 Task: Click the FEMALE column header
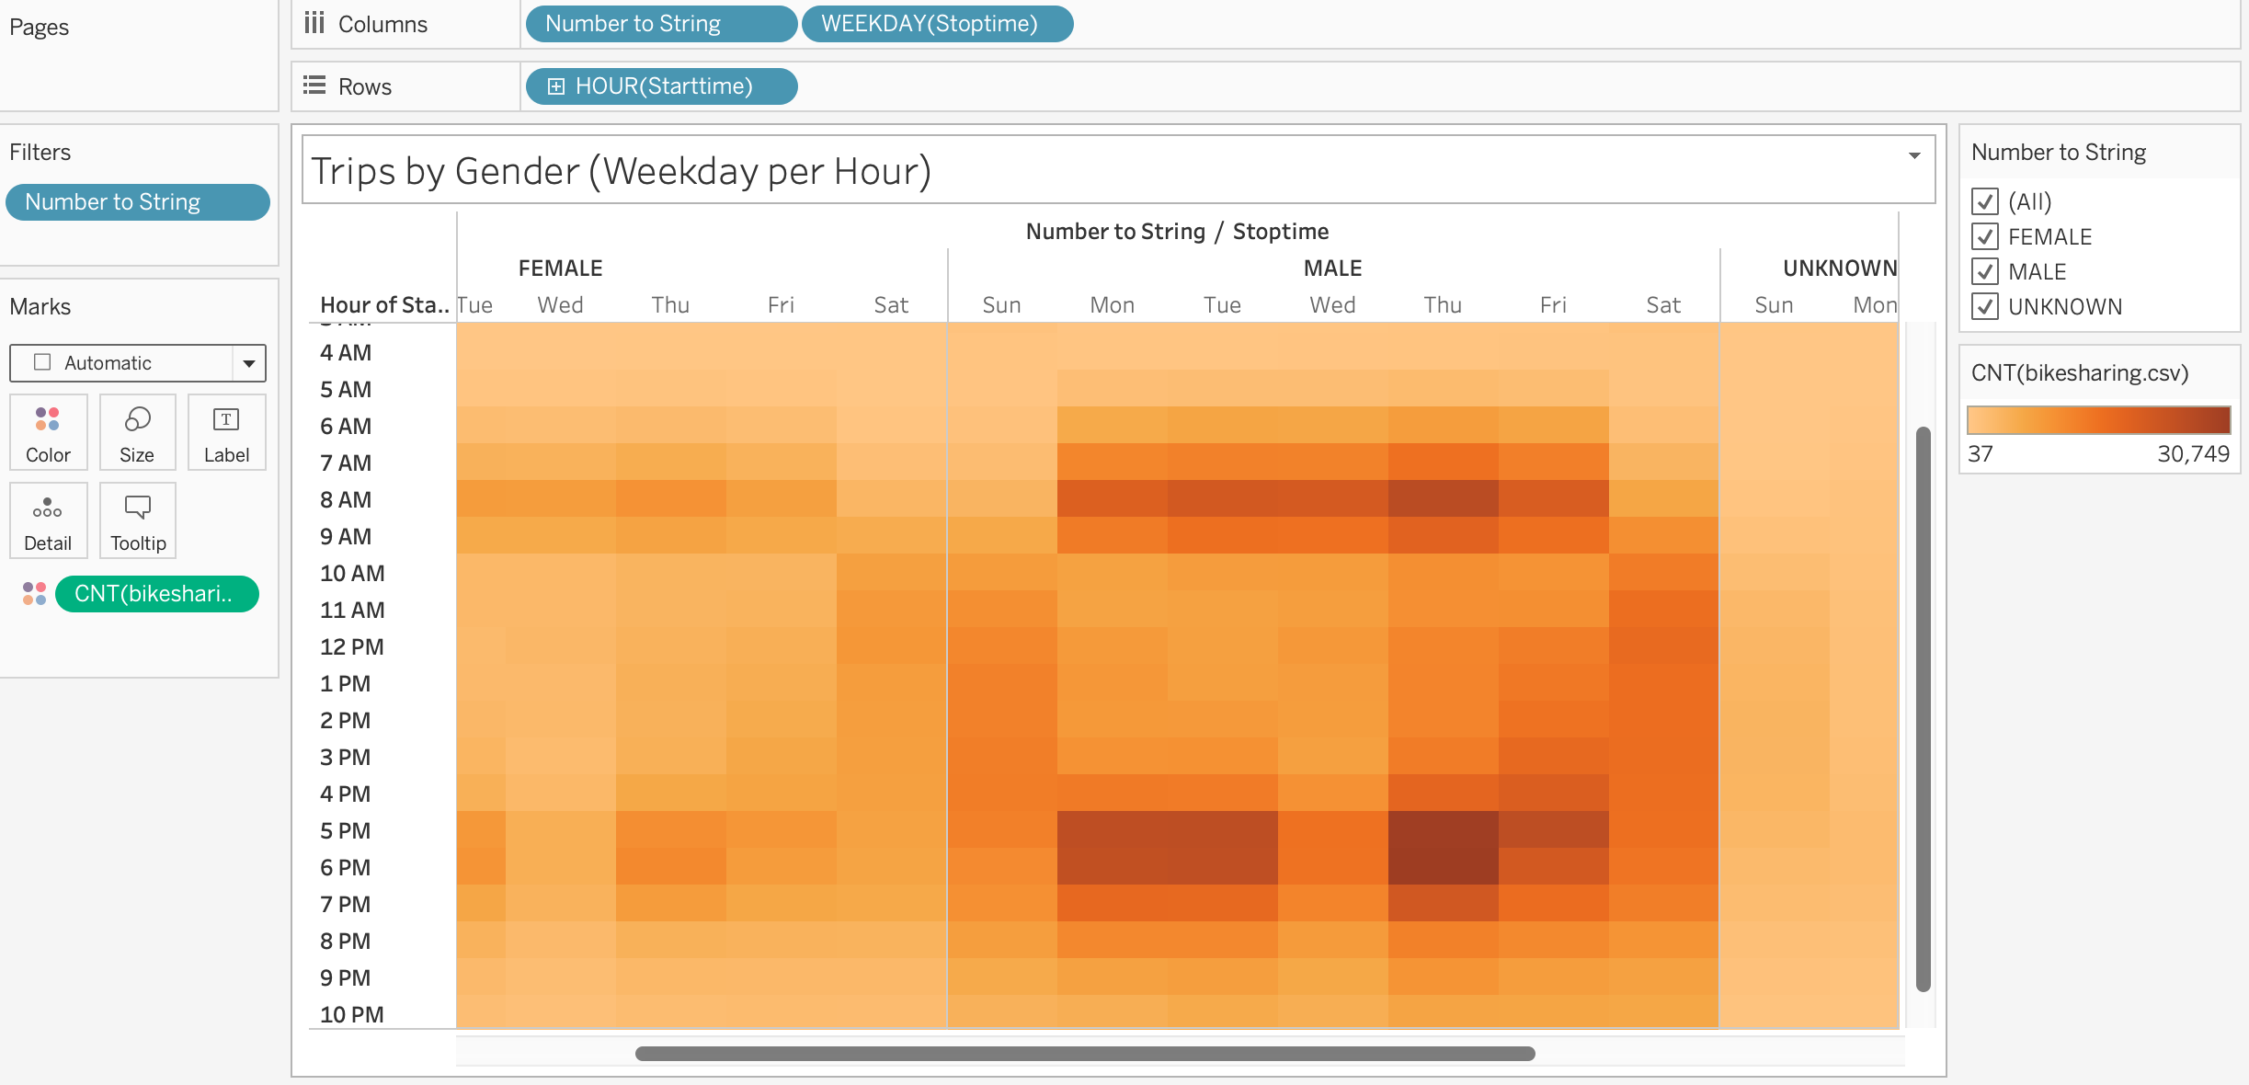point(559,268)
